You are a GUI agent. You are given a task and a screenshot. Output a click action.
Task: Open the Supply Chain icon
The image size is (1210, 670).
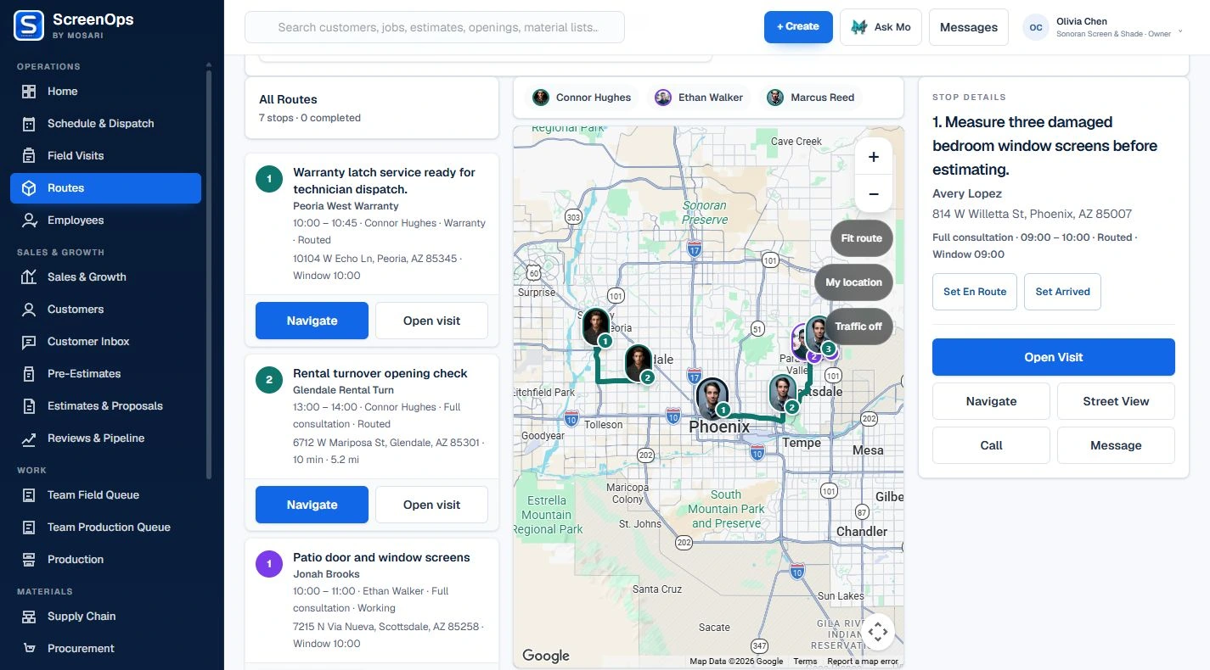pos(29,617)
